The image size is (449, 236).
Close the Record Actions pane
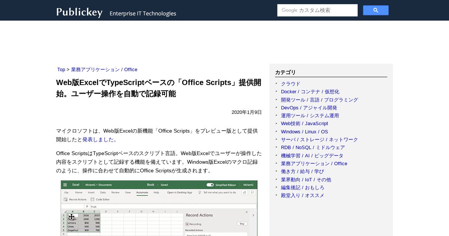click(x=246, y=212)
